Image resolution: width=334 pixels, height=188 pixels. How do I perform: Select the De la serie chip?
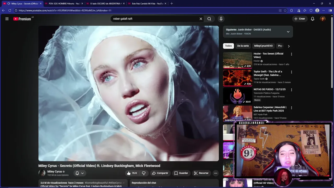(243, 46)
